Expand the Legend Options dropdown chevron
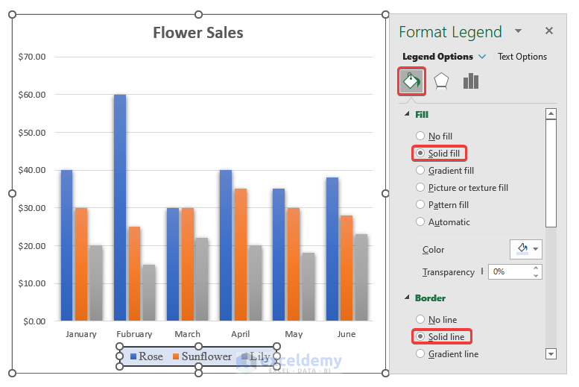The height and width of the screenshot is (387, 579). [482, 57]
